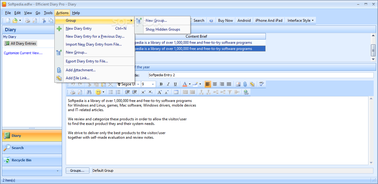Open the font color dropdown arrow
The width and height of the screenshot is (378, 184).
point(190,84)
